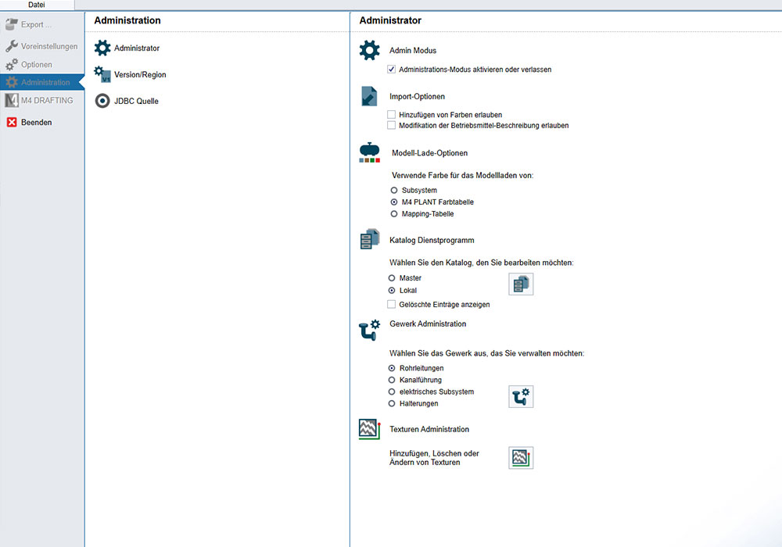Open the Administrator entry label
782x547 pixels.
point(137,48)
